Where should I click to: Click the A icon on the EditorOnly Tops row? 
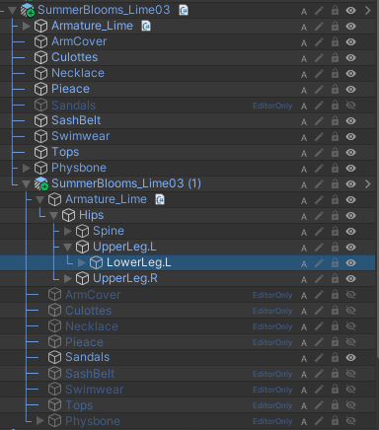(x=304, y=406)
